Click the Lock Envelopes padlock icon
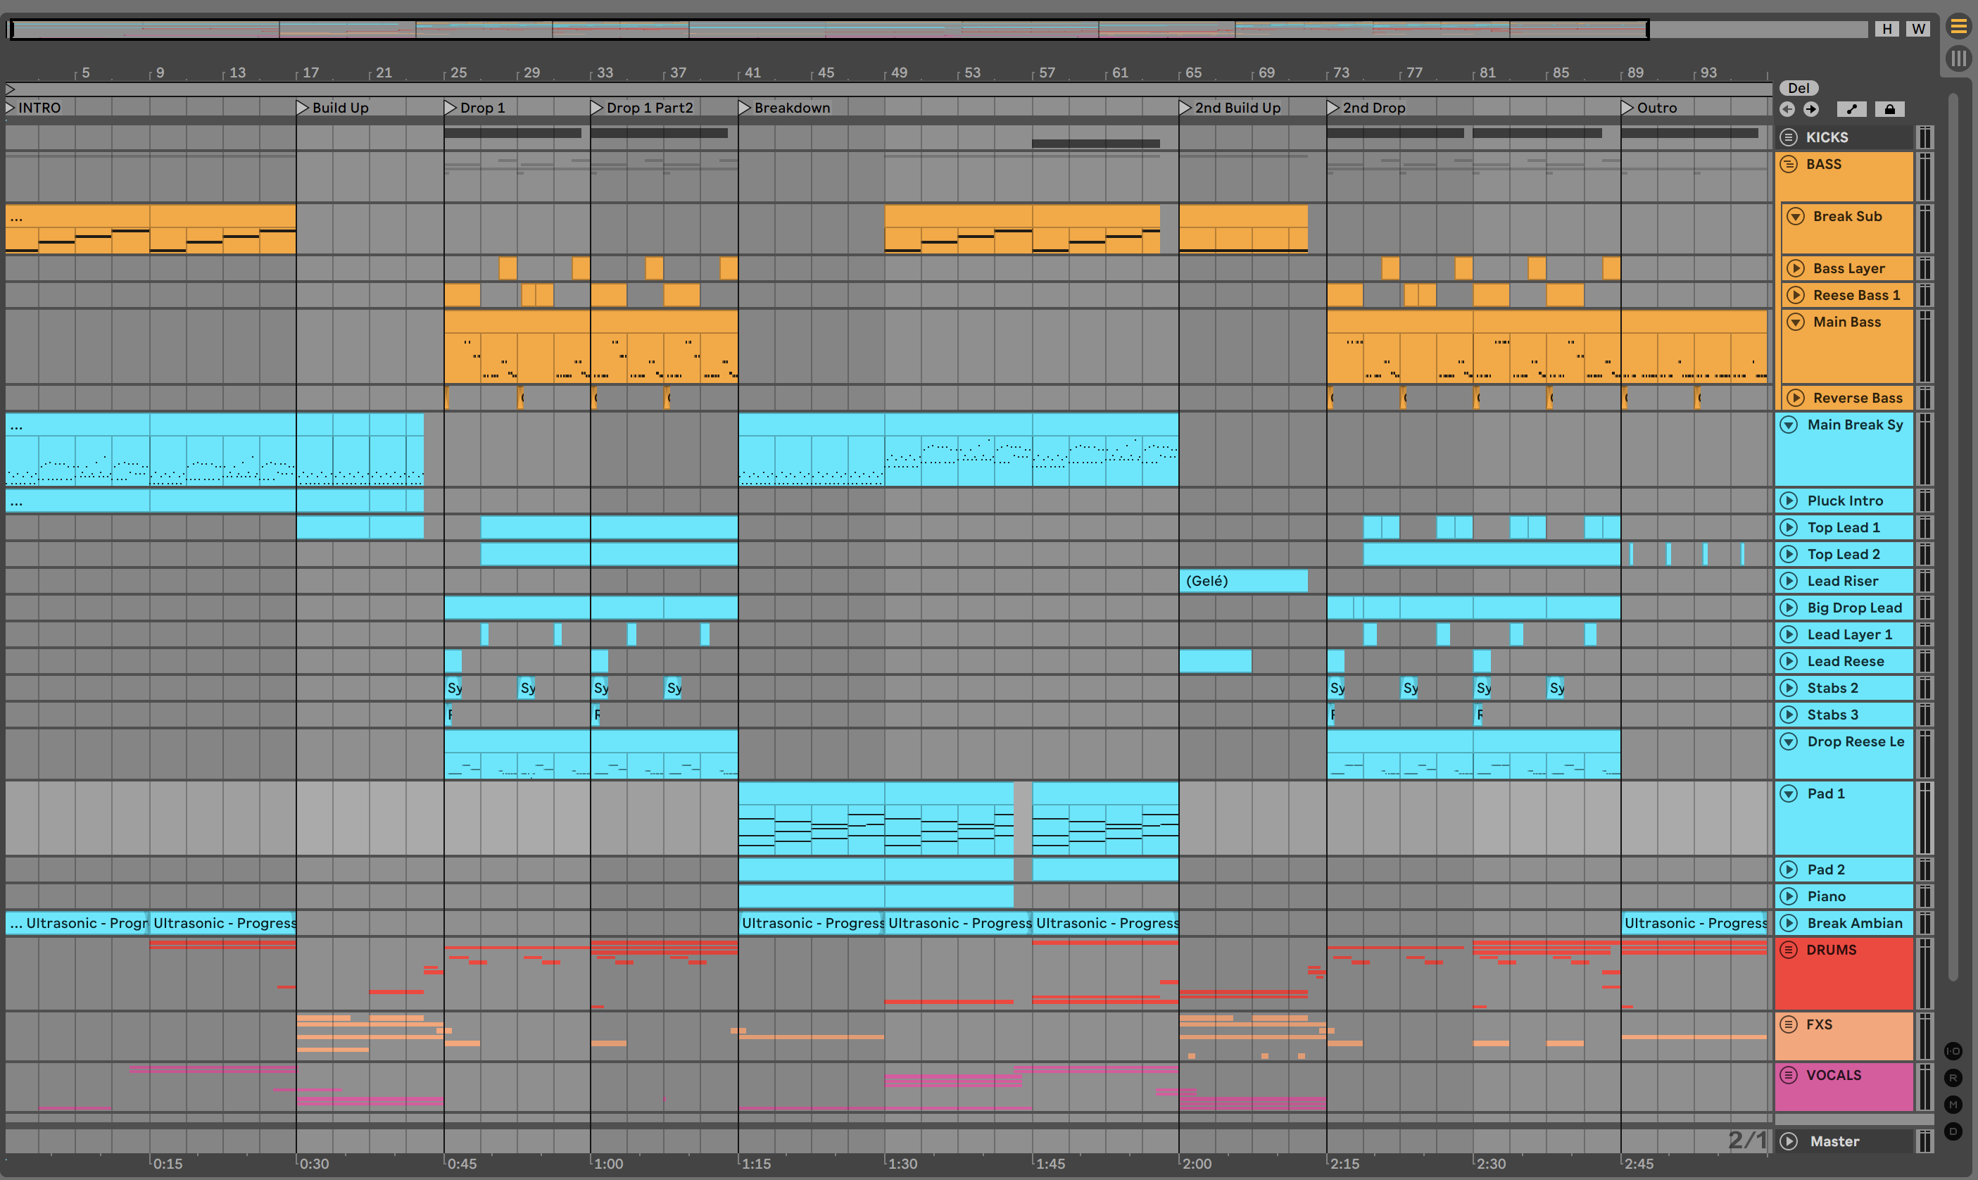1978x1180 pixels. (1890, 109)
